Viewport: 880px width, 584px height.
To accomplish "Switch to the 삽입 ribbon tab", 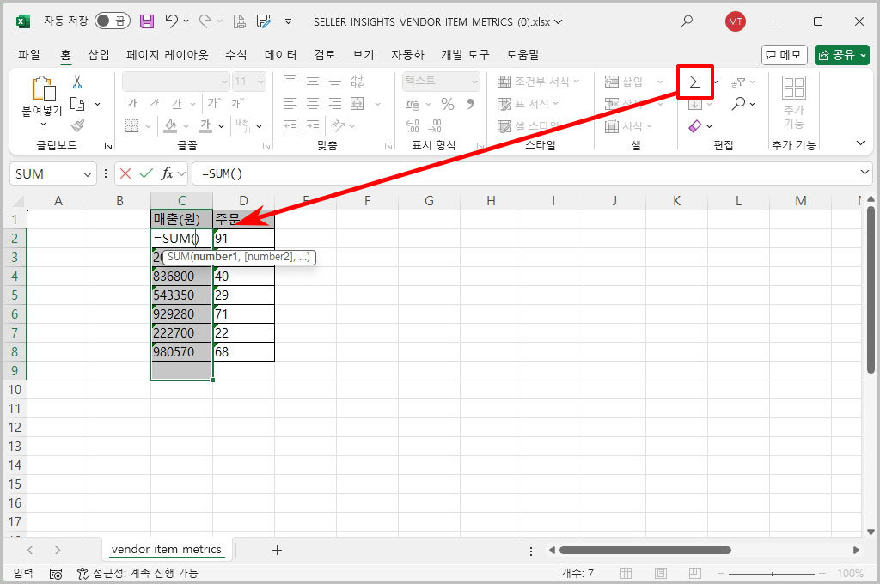I will click(99, 54).
